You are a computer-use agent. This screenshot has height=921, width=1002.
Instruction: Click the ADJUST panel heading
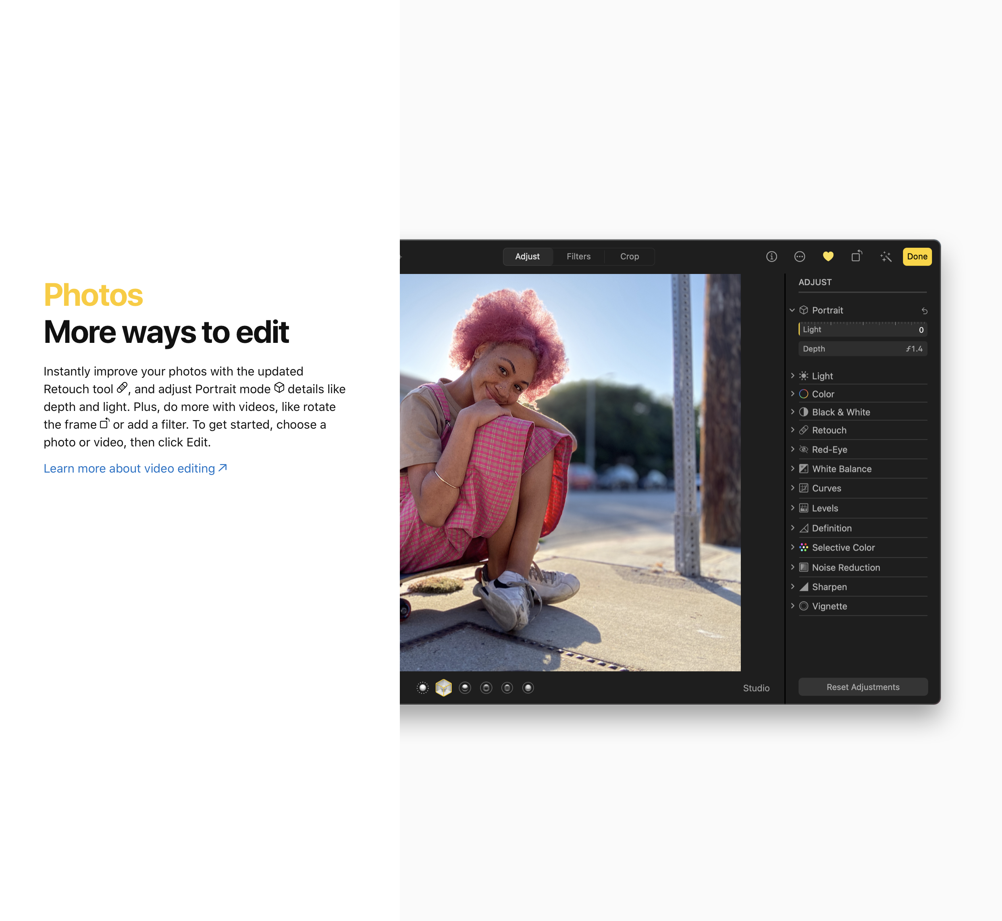pos(815,282)
